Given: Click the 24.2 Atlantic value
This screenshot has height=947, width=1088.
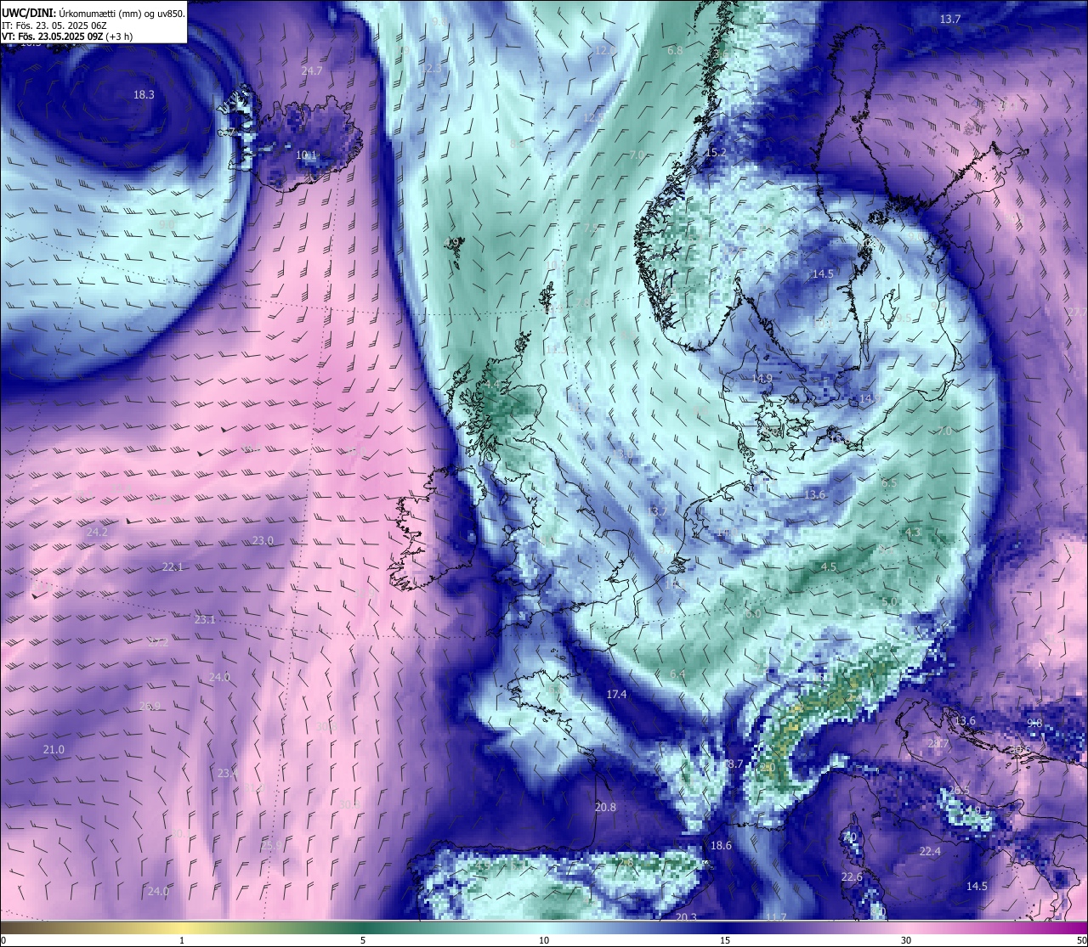Looking at the screenshot, I should 97,532.
